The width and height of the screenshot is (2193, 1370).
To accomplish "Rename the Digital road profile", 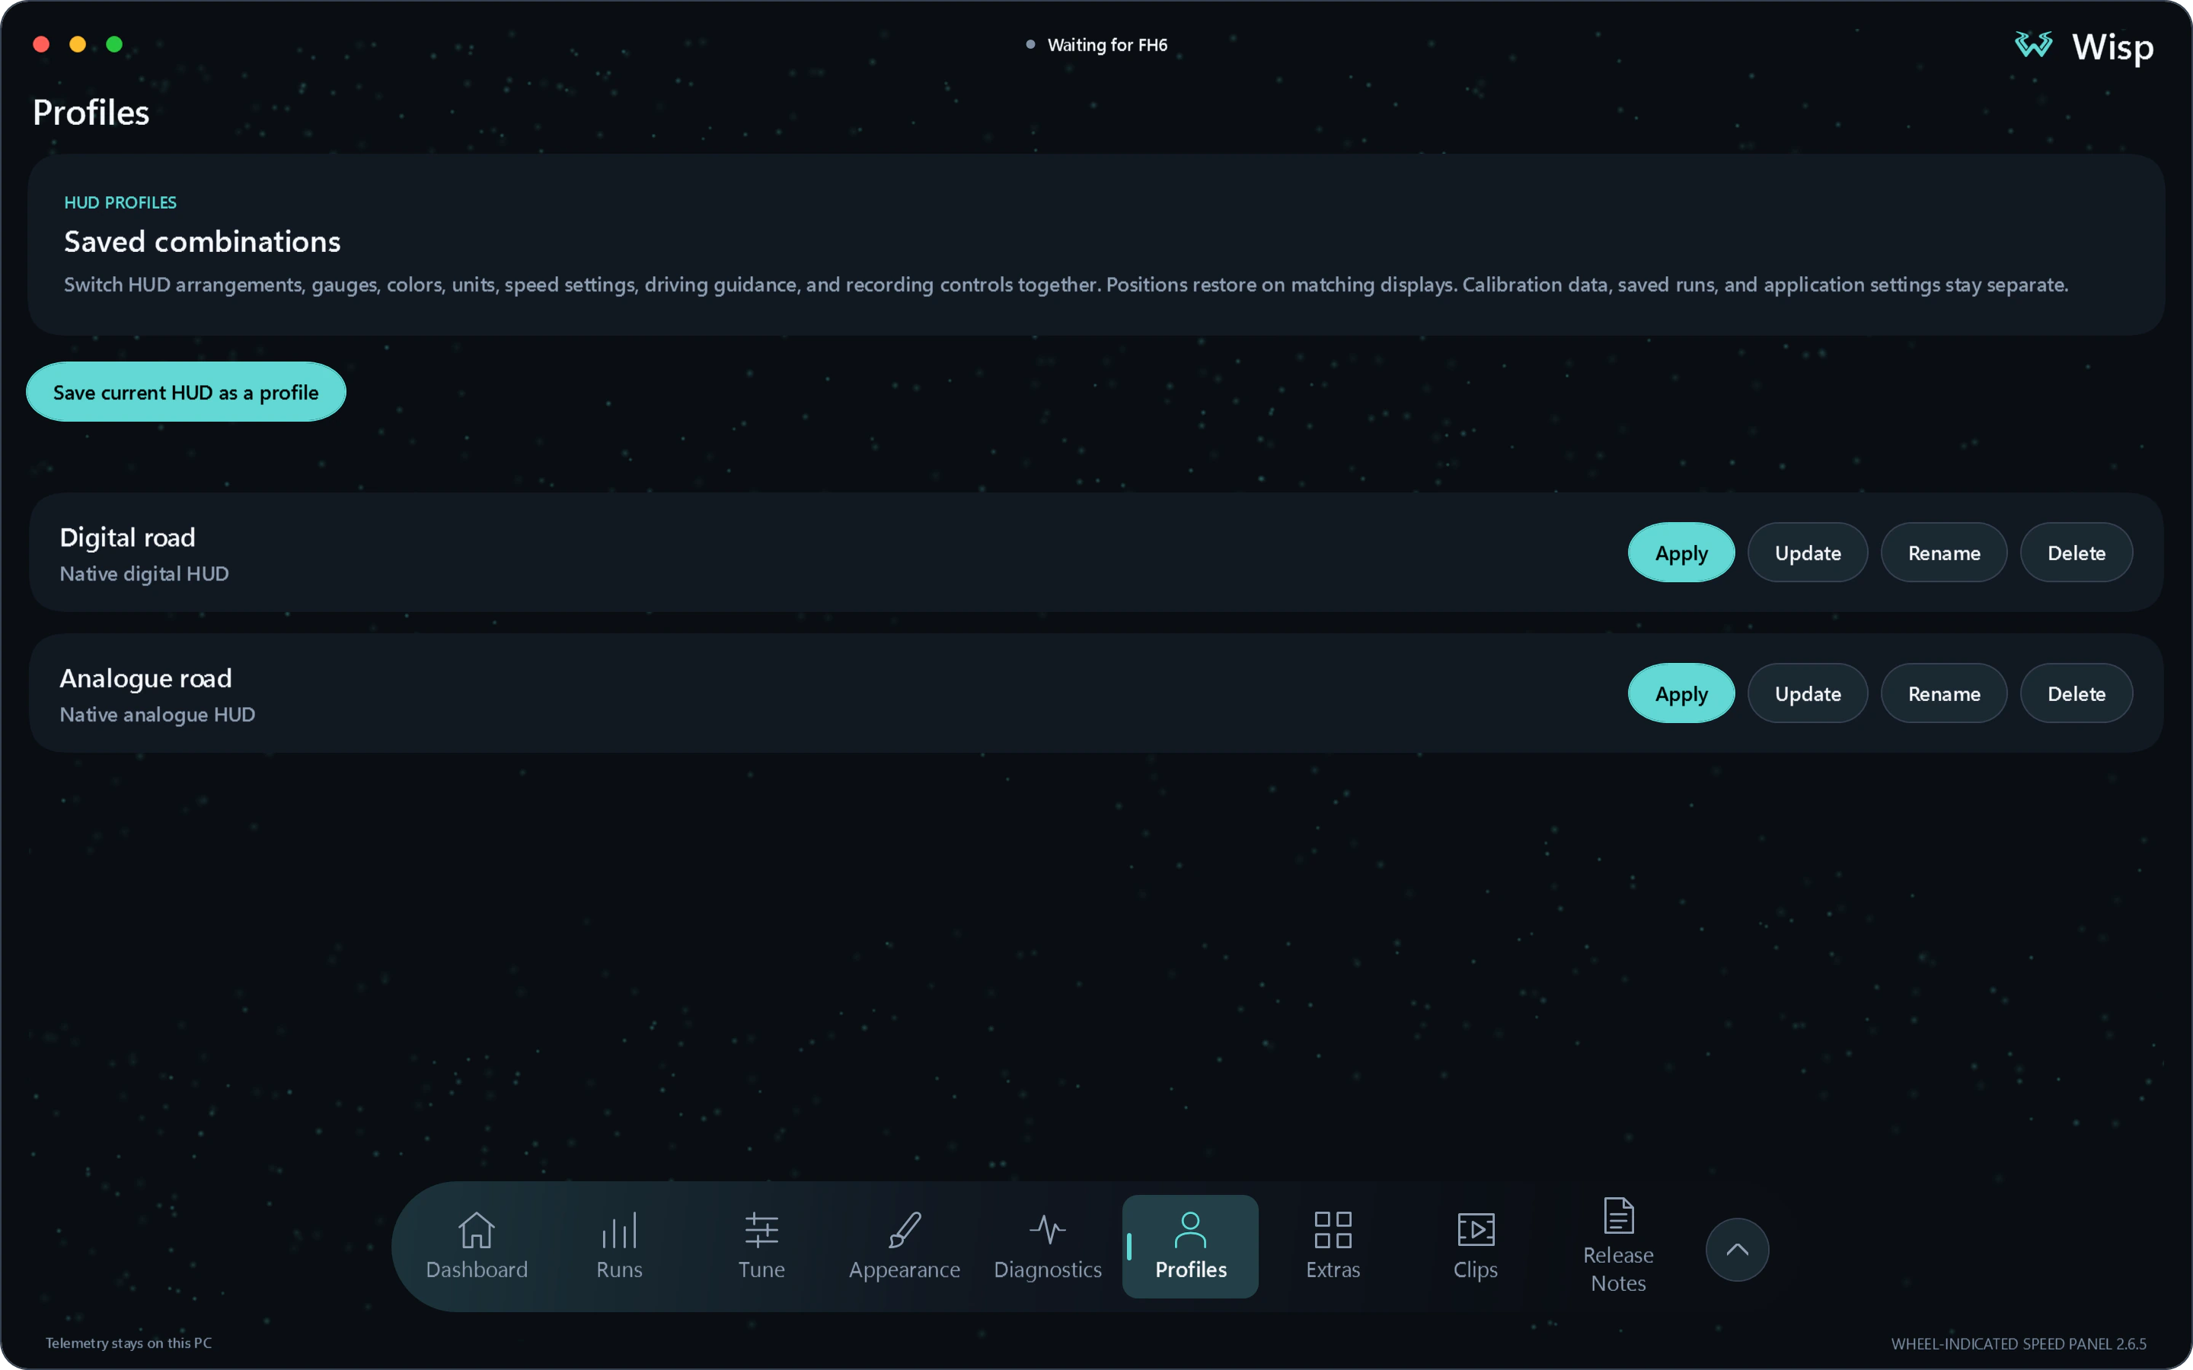I will pyautogui.click(x=1944, y=553).
